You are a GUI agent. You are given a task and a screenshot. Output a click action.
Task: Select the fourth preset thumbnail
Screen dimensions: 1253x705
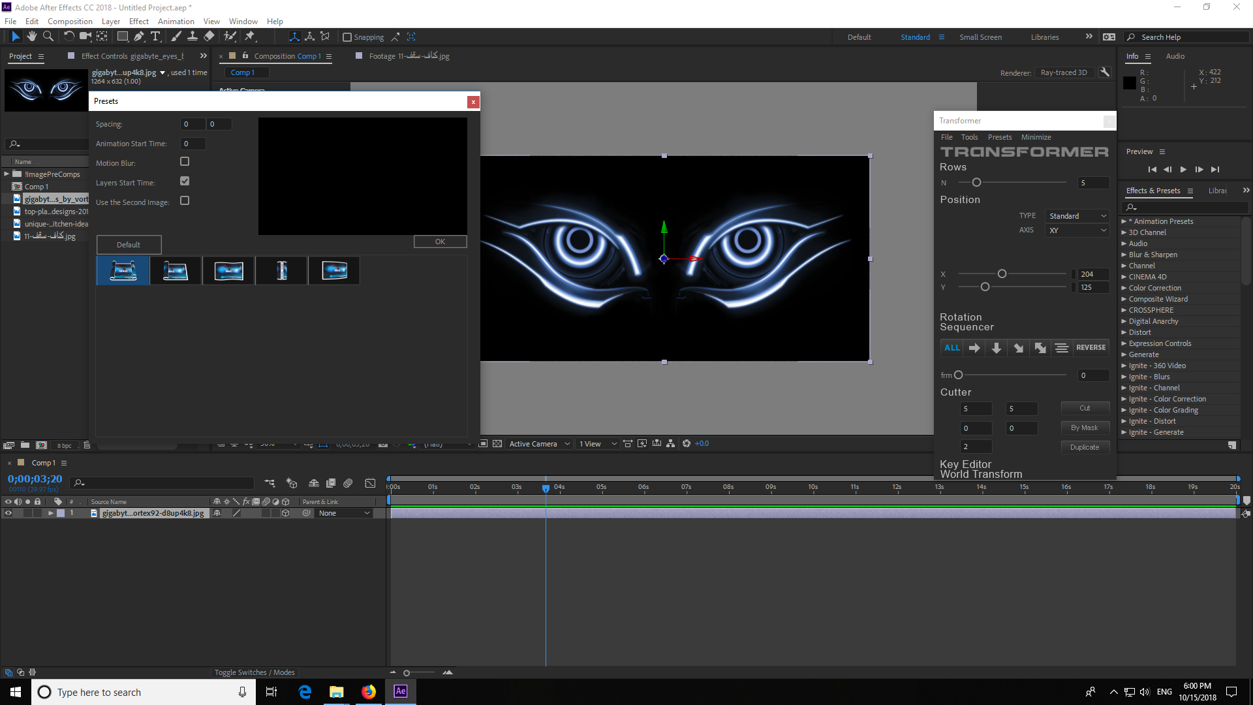281,270
